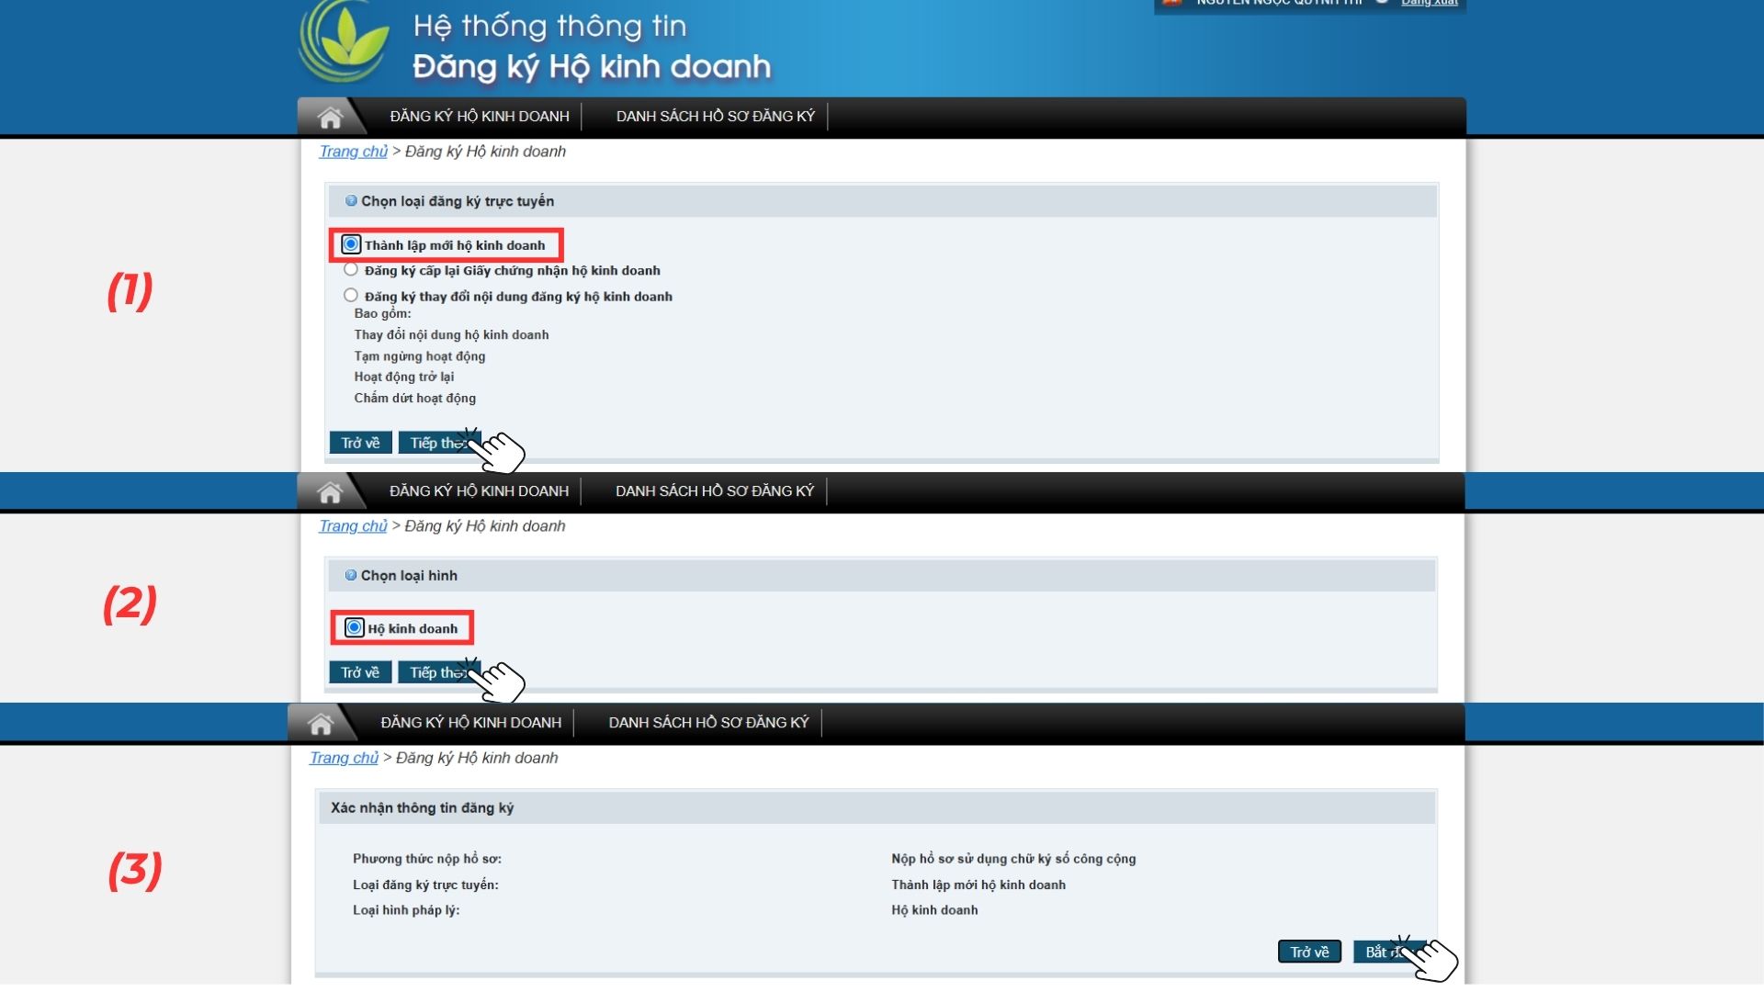Click the home icon in step 3's navigation bar
This screenshot has width=1764, height=992.
tap(321, 724)
